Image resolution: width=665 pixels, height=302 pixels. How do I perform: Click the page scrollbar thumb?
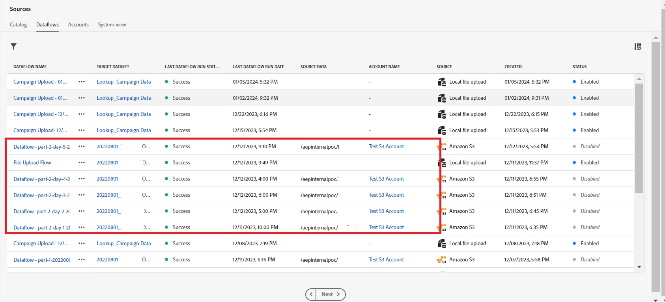pos(656,167)
